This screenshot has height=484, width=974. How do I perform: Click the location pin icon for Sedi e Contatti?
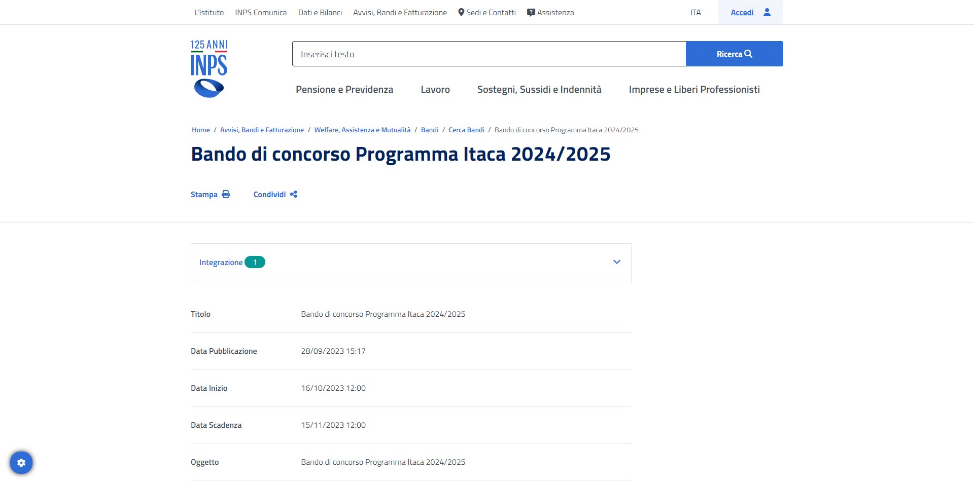click(x=461, y=12)
